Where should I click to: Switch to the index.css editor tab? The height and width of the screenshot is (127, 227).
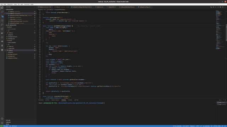99,7
